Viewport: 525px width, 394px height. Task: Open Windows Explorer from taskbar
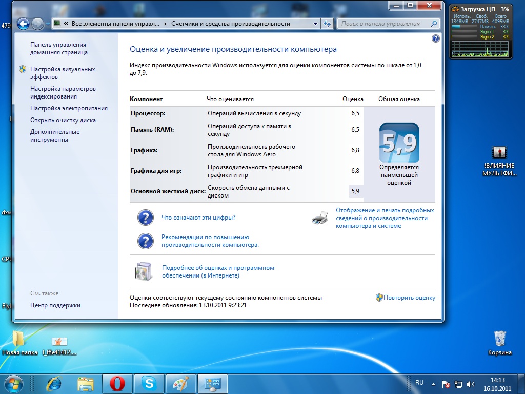[86, 384]
